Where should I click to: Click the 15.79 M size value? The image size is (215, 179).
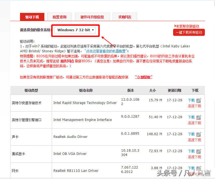point(156,100)
